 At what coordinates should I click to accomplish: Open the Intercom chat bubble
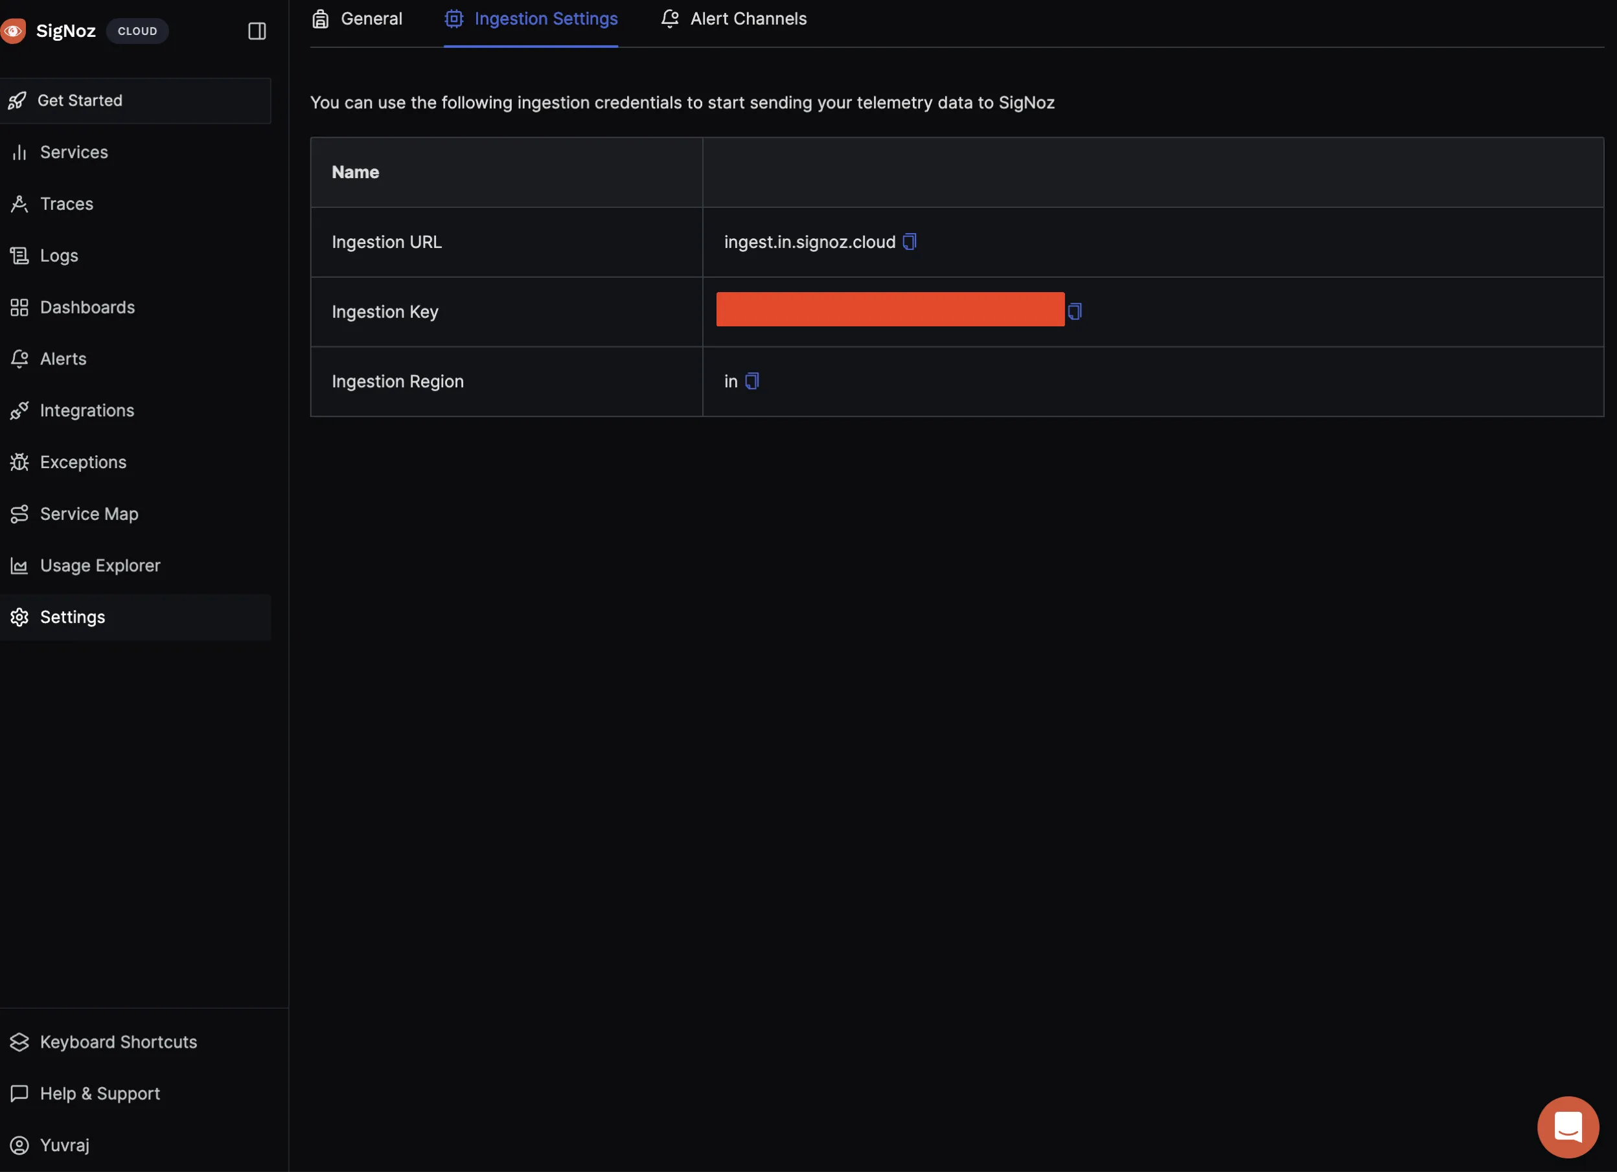1567,1127
